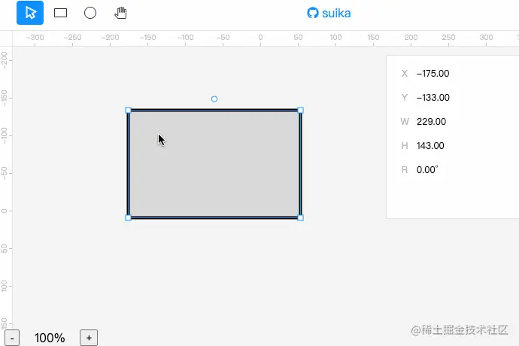Click the 200 mark on horizontal ruler
Screen dimensions: 519x346
pyautogui.click(x=411, y=38)
